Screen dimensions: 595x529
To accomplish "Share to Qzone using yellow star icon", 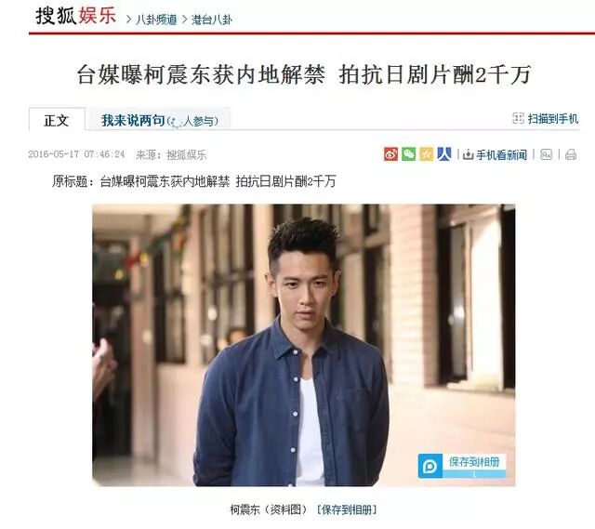I will click(426, 154).
